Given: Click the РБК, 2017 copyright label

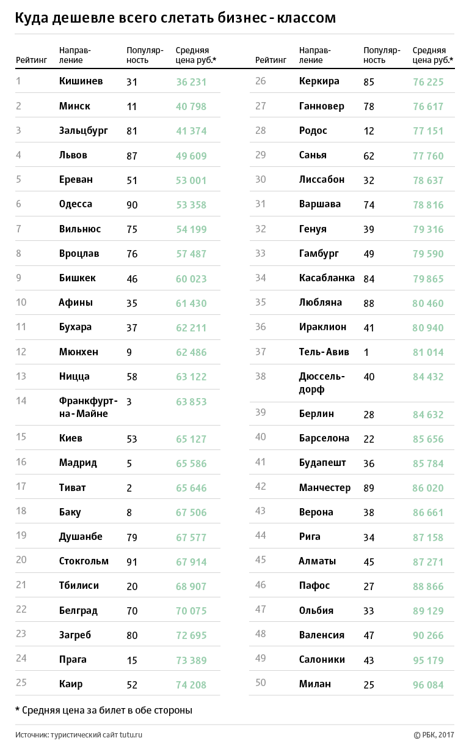Looking at the screenshot, I should click(x=434, y=734).
